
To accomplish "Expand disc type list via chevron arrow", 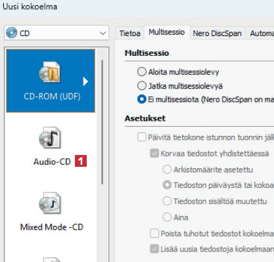I will click(x=103, y=33).
